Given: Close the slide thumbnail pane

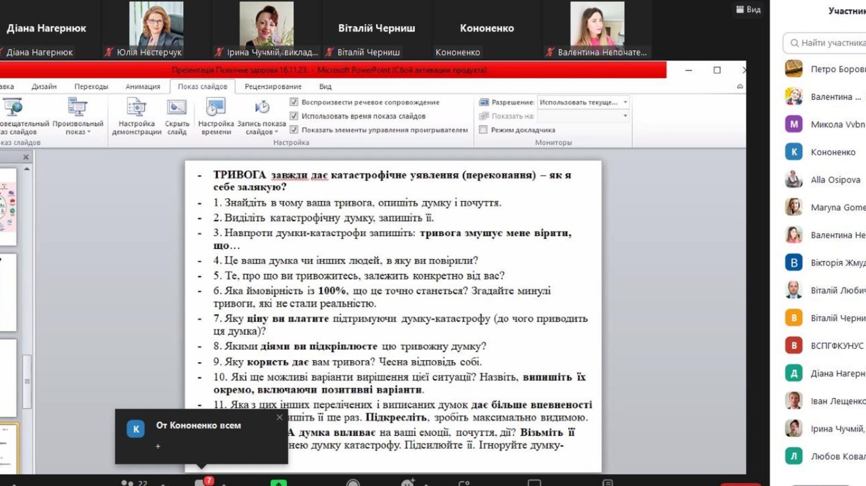Looking at the screenshot, I should coord(25,157).
